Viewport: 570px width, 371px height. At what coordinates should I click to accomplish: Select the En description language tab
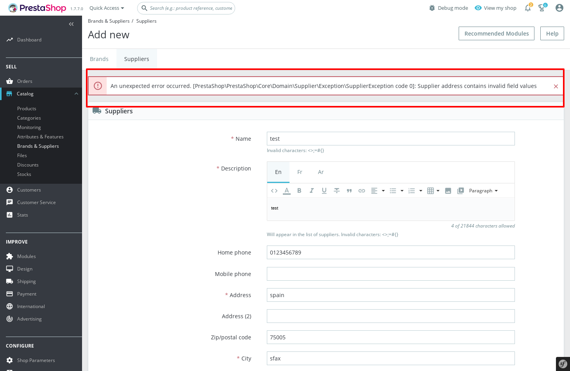[x=278, y=172]
